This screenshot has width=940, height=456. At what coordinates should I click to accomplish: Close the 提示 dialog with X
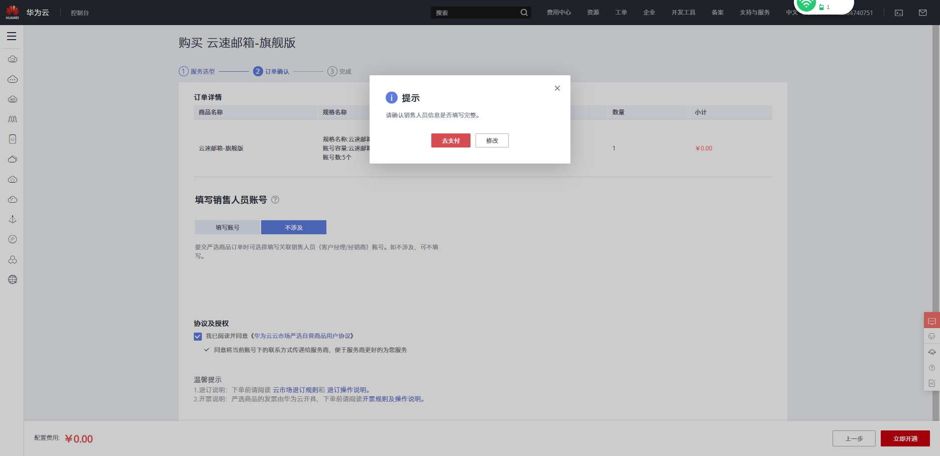557,88
